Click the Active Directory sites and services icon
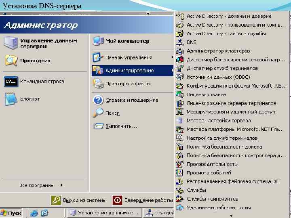Screen dimensions: 291x218 tap(179, 34)
